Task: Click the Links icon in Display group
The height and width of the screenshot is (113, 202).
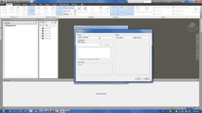Action: click(x=108, y=10)
